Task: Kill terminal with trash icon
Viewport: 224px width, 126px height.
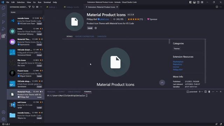Action: pos(209,92)
